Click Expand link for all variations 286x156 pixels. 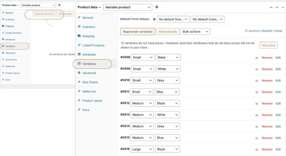pos(267,31)
